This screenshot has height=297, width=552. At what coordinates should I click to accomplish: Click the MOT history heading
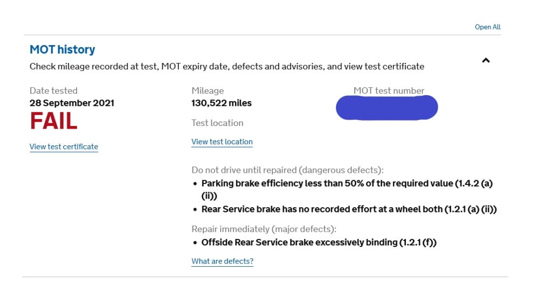[x=62, y=49]
